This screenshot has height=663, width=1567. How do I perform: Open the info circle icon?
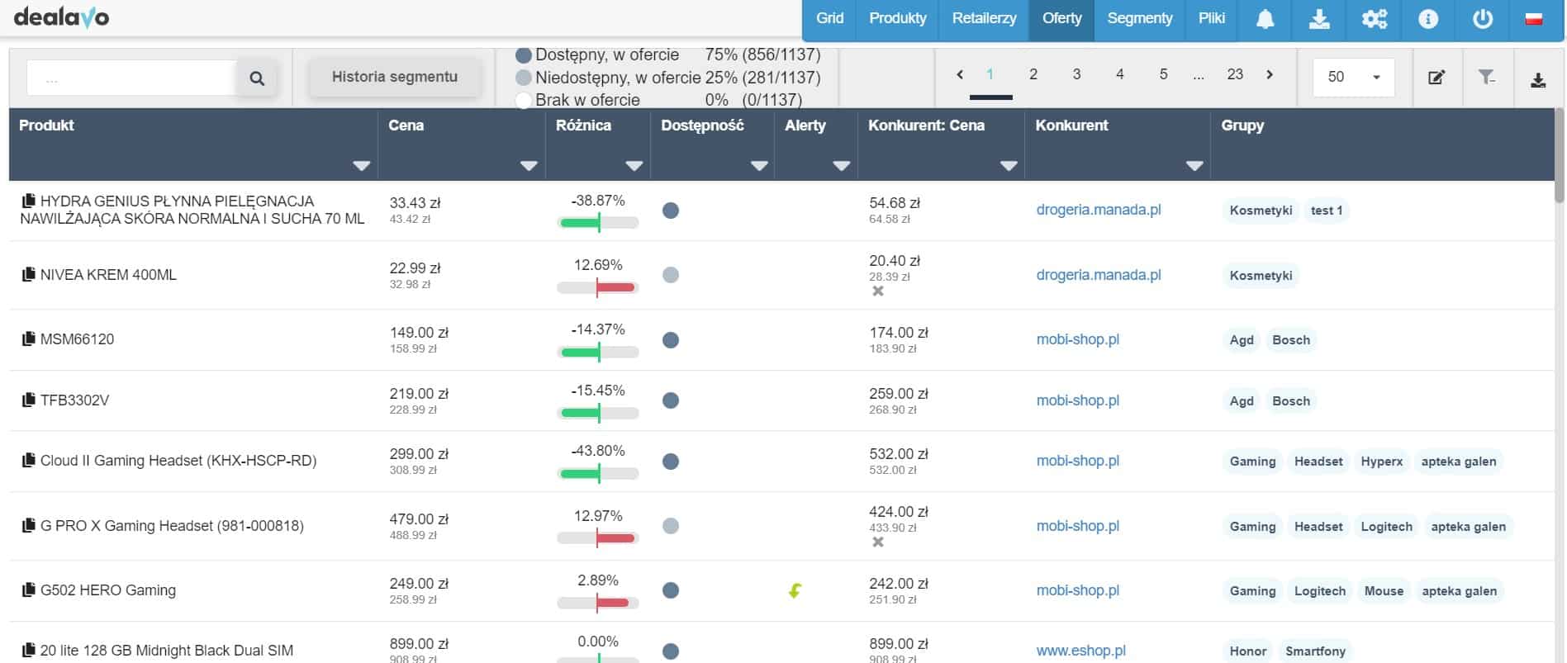point(1428,19)
